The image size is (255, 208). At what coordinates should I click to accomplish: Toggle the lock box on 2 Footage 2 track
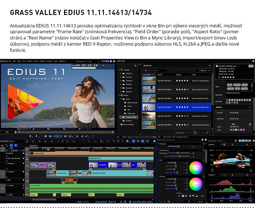pos(23,163)
